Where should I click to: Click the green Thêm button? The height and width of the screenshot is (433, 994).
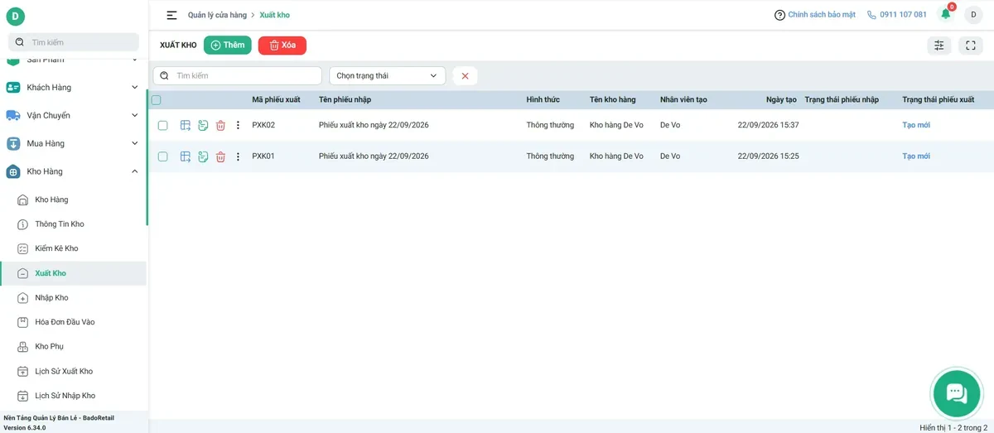(x=228, y=46)
